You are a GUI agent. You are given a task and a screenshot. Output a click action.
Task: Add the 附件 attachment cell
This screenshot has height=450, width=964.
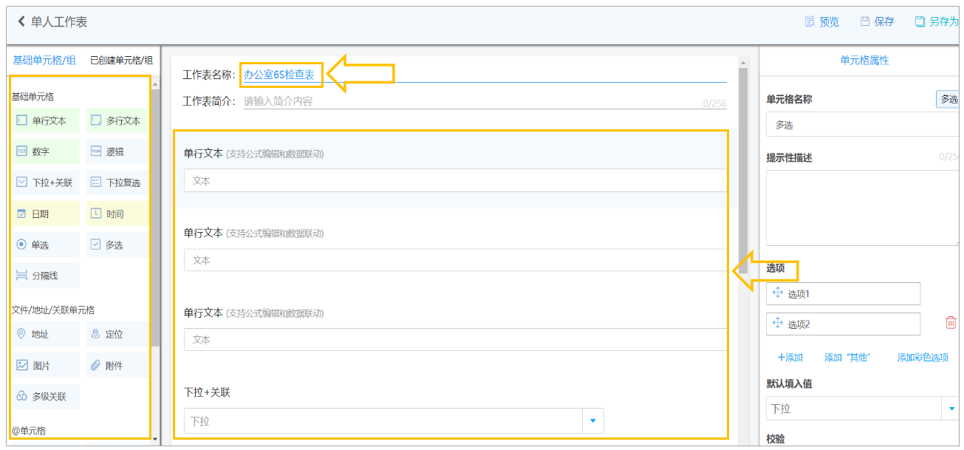pyautogui.click(x=117, y=365)
